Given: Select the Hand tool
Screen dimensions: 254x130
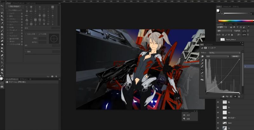Looking at the screenshot, I should click(2, 70).
